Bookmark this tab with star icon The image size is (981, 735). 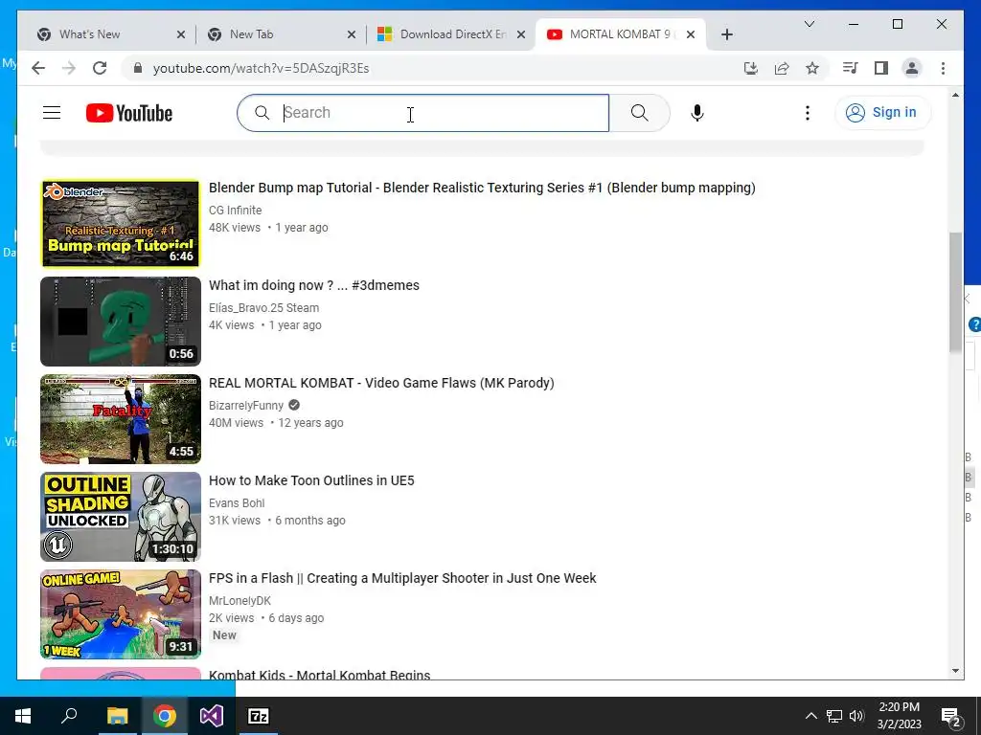(x=812, y=68)
